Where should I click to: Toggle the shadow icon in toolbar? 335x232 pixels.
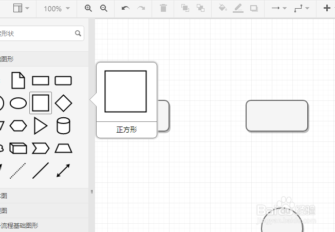coord(254,8)
